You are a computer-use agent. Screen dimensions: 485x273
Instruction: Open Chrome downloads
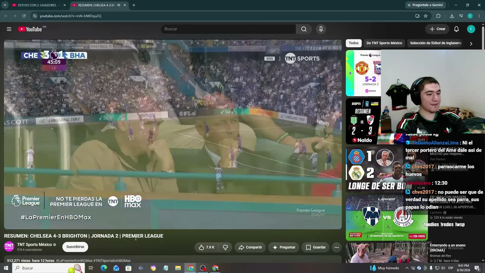(x=452, y=16)
